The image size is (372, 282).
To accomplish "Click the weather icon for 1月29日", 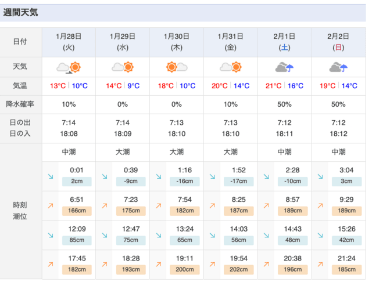I will (x=123, y=67).
